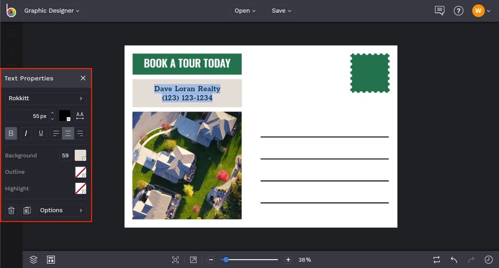This screenshot has height=268, width=499.
Task: Click the fullscreen expand icon
Action: (193, 260)
